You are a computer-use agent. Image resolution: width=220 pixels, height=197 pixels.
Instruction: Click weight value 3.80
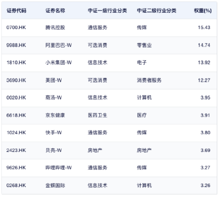click(x=206, y=133)
